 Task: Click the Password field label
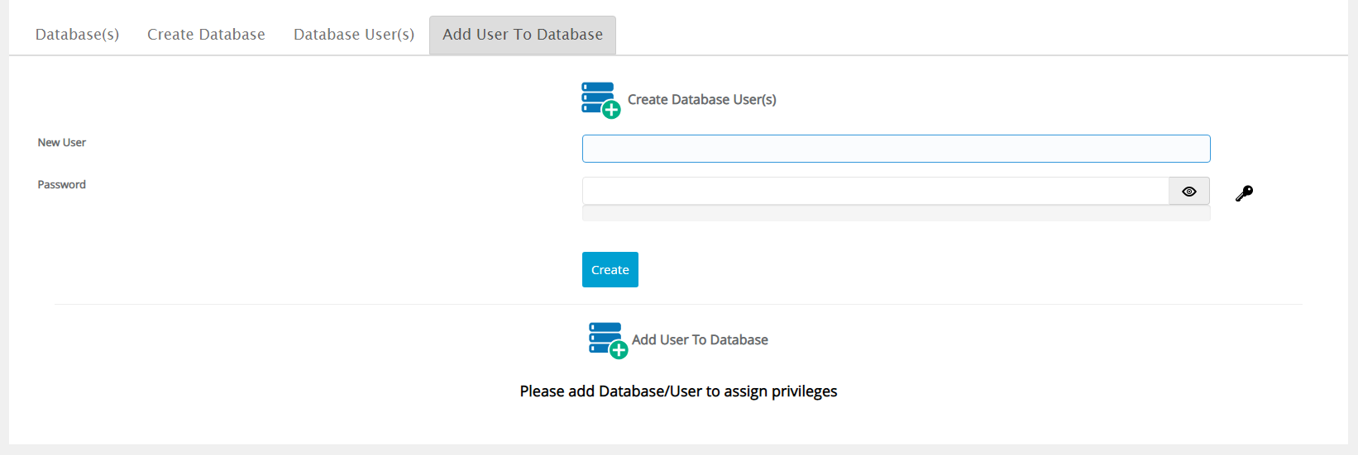[62, 184]
